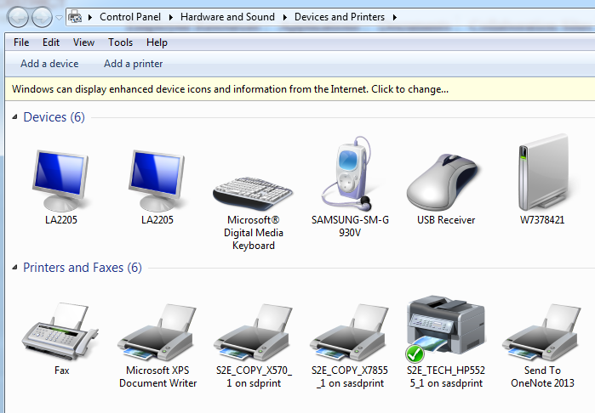Viewport: 595px width, 413px height.
Task: Click the Devices and Printers icon in address bar
Action: click(75, 17)
